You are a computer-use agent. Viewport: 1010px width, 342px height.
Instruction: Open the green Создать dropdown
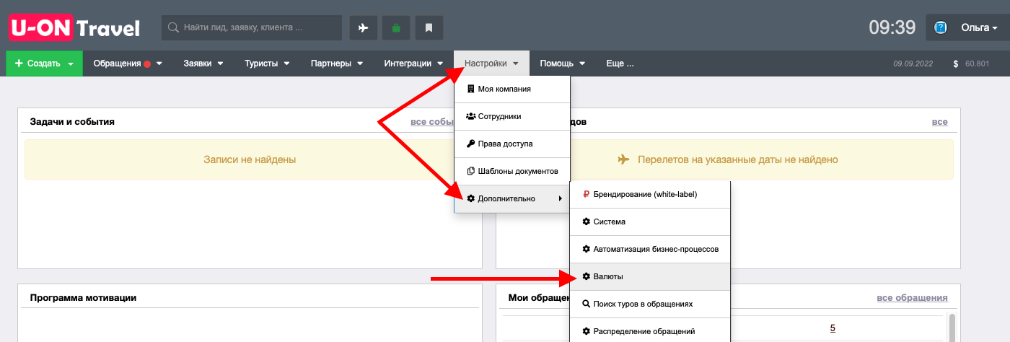(x=44, y=63)
